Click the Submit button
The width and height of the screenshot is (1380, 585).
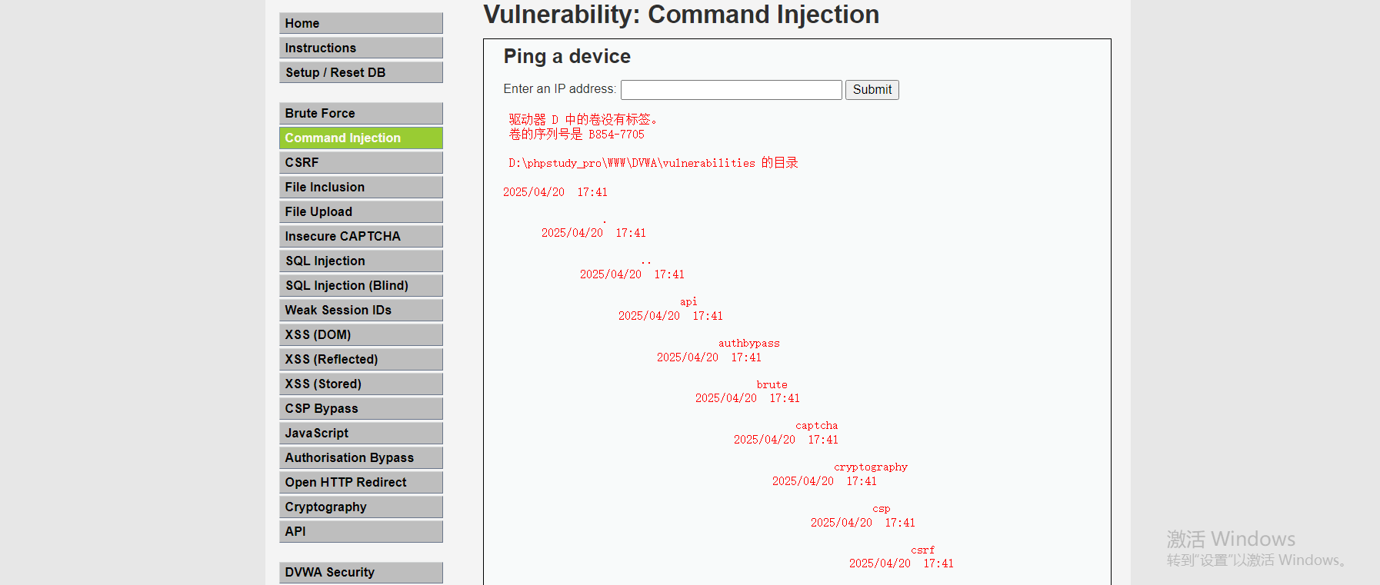(x=872, y=90)
